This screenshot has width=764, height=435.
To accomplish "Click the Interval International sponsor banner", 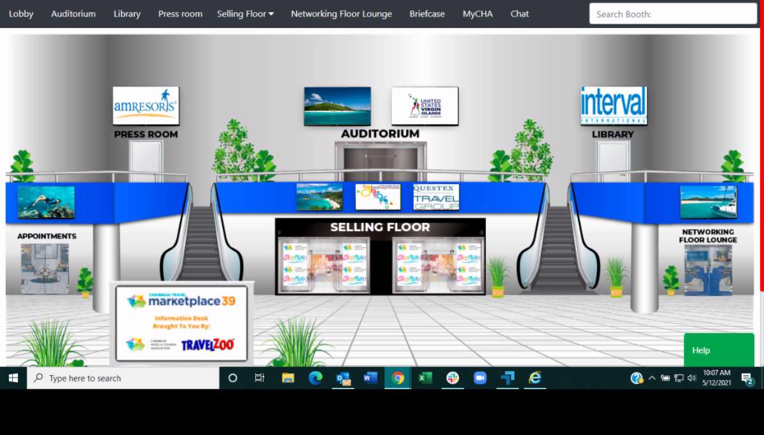I will click(x=614, y=106).
